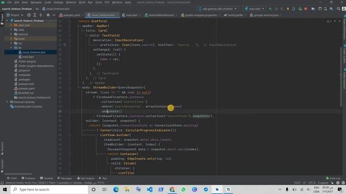
Task: Open the Project view mode dropdown
Action: 15,15
